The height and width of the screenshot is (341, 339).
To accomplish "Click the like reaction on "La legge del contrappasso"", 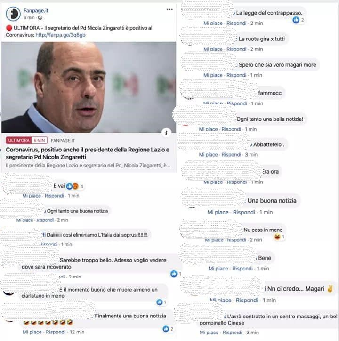I will coord(296,20).
